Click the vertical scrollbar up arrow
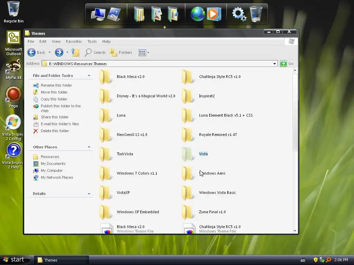 [295, 70]
